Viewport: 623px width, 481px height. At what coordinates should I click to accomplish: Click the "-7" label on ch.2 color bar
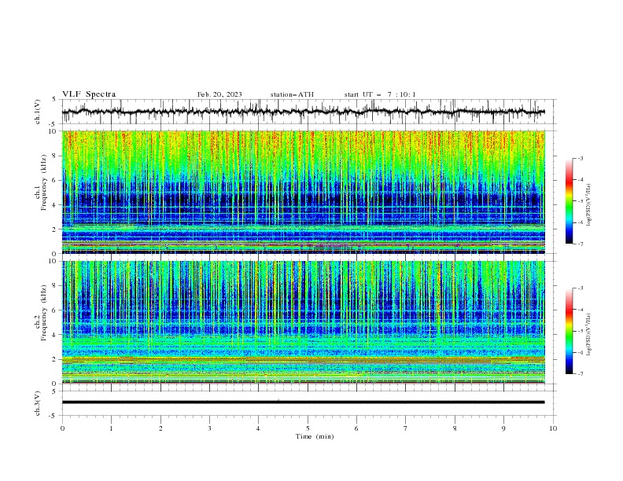coord(580,374)
